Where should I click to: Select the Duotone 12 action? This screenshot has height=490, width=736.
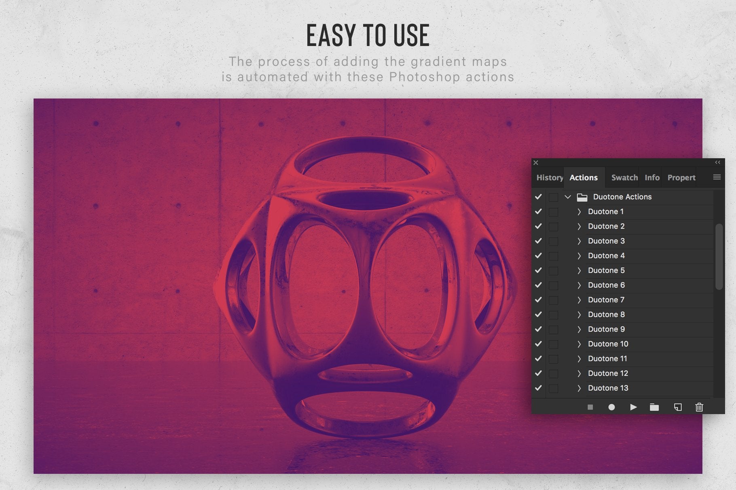(608, 373)
